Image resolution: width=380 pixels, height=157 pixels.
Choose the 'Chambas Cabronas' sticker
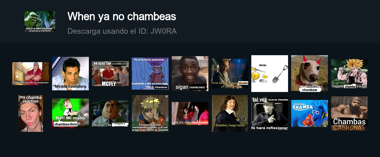349,113
